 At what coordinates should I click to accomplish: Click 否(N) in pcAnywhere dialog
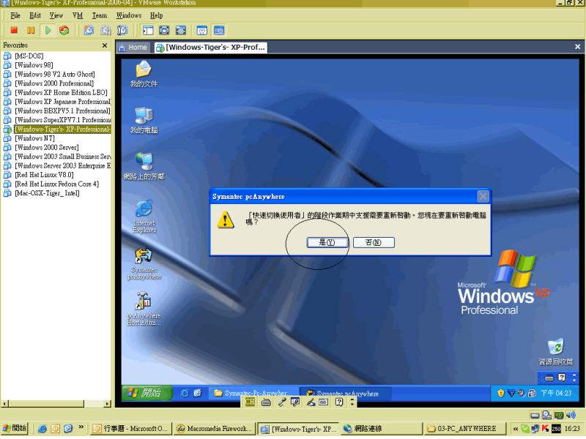pyautogui.click(x=374, y=242)
